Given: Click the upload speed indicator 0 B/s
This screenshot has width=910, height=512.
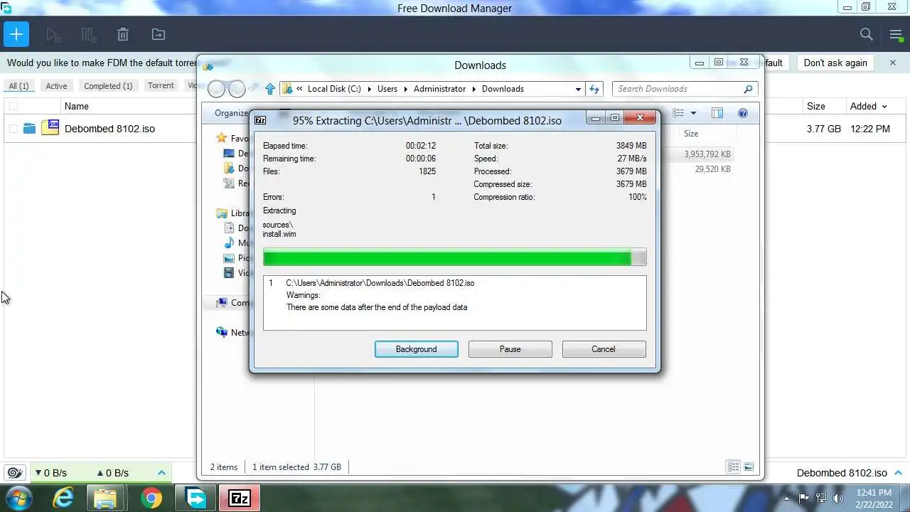Looking at the screenshot, I should pyautogui.click(x=113, y=473).
